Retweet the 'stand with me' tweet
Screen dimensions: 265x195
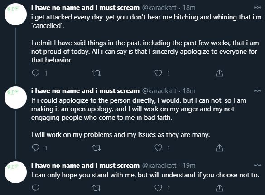click(x=97, y=188)
